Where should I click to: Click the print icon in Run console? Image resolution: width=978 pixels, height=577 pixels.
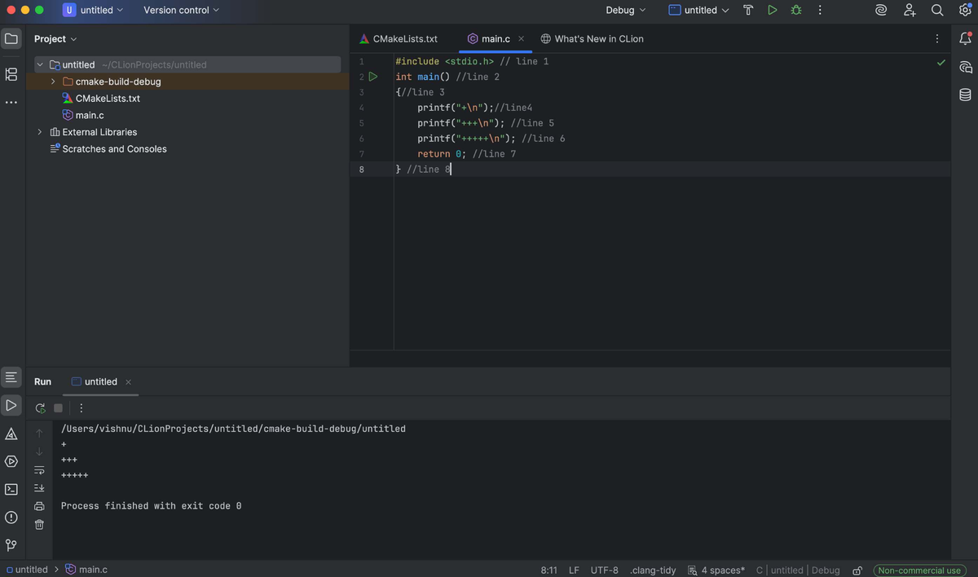39,506
